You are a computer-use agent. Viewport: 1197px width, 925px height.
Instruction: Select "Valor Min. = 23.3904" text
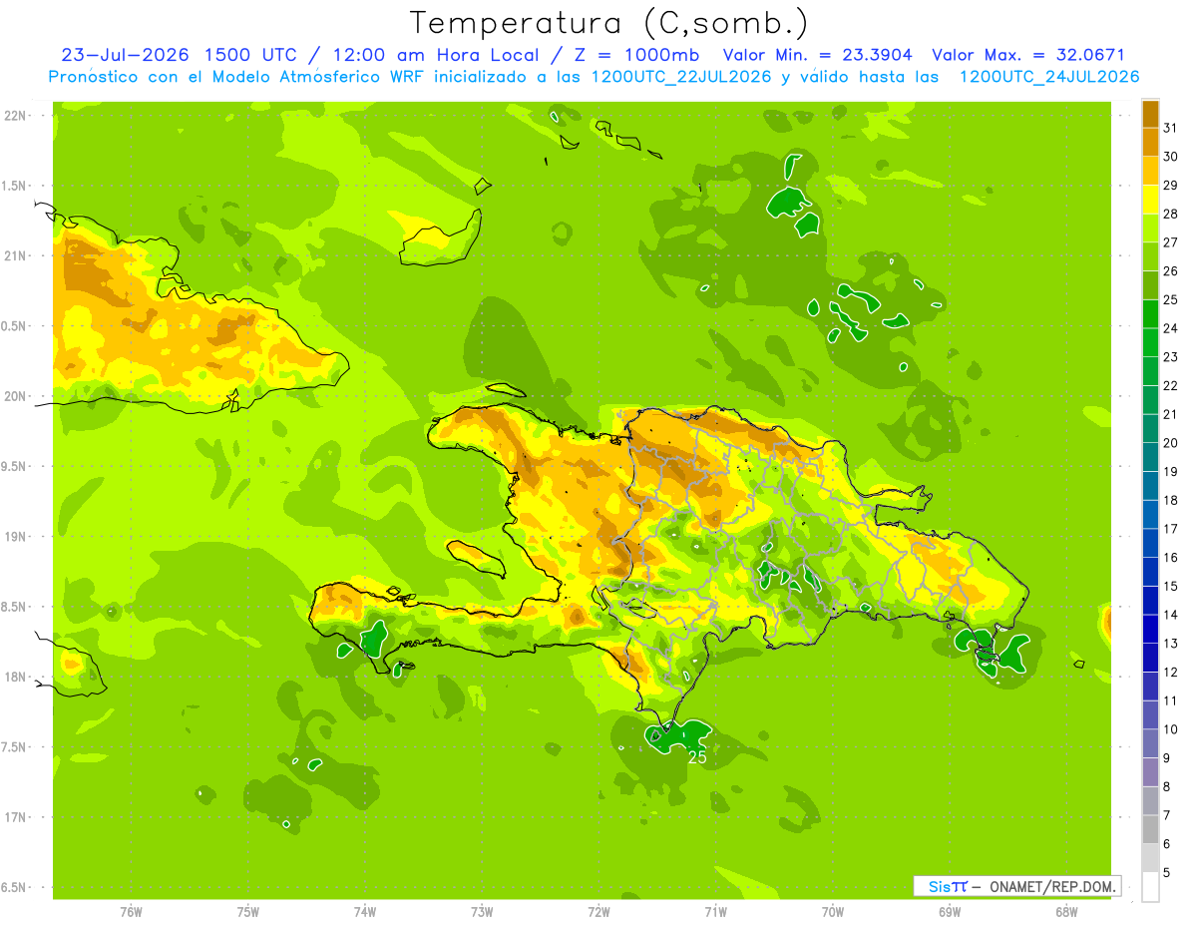pos(817,55)
